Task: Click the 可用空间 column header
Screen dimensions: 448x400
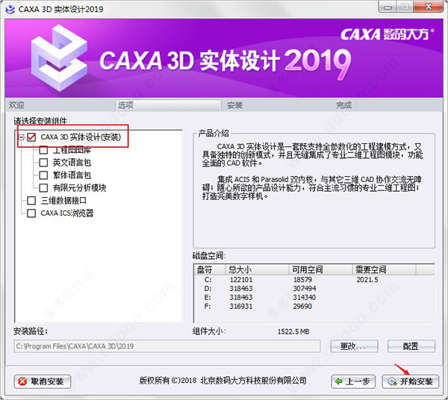Action: click(320, 269)
